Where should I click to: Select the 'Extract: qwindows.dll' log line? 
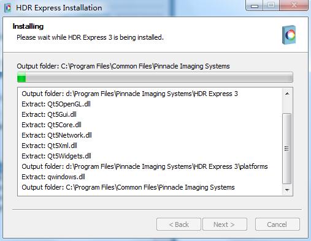pos(53,177)
